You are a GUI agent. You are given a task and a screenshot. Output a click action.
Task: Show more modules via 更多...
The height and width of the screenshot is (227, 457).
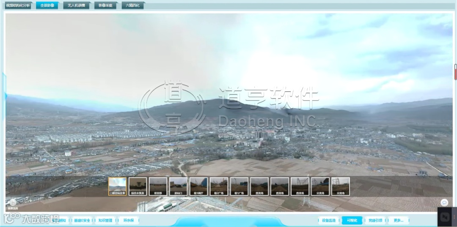[399, 220]
